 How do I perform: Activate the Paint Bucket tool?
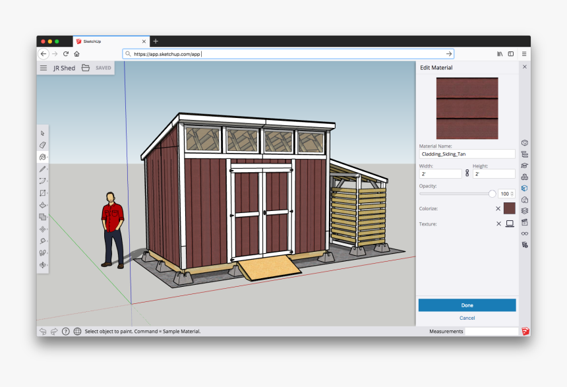(42, 157)
